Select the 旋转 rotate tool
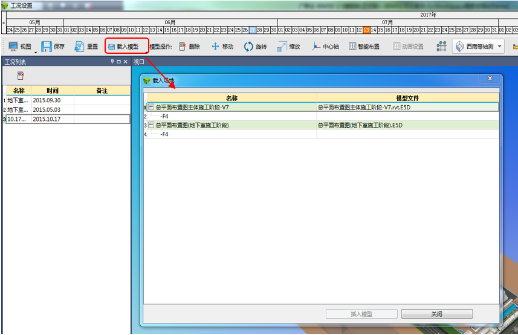This screenshot has width=518, height=335. [x=255, y=47]
